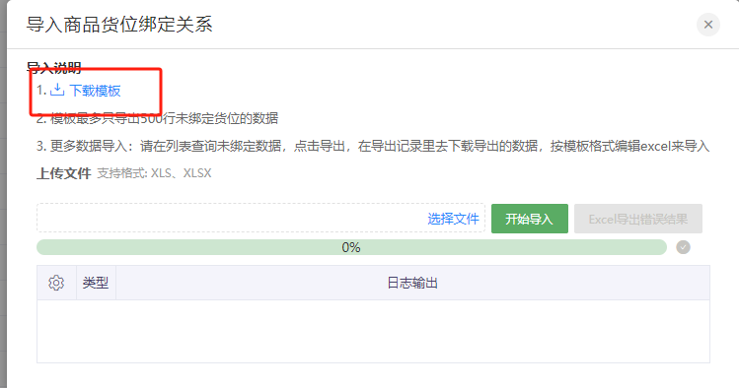Close the 导入商品货位绑定关系 dialog
739x388 pixels.
(x=707, y=25)
